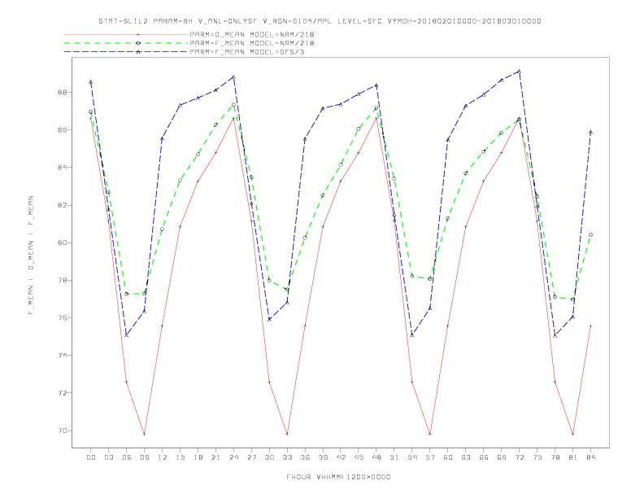Click the y-axis tick label 84

point(63,168)
